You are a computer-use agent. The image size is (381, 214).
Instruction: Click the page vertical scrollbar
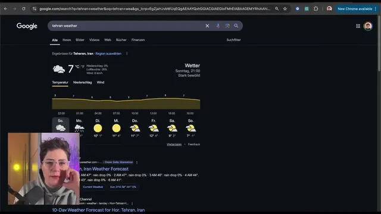(379, 43)
